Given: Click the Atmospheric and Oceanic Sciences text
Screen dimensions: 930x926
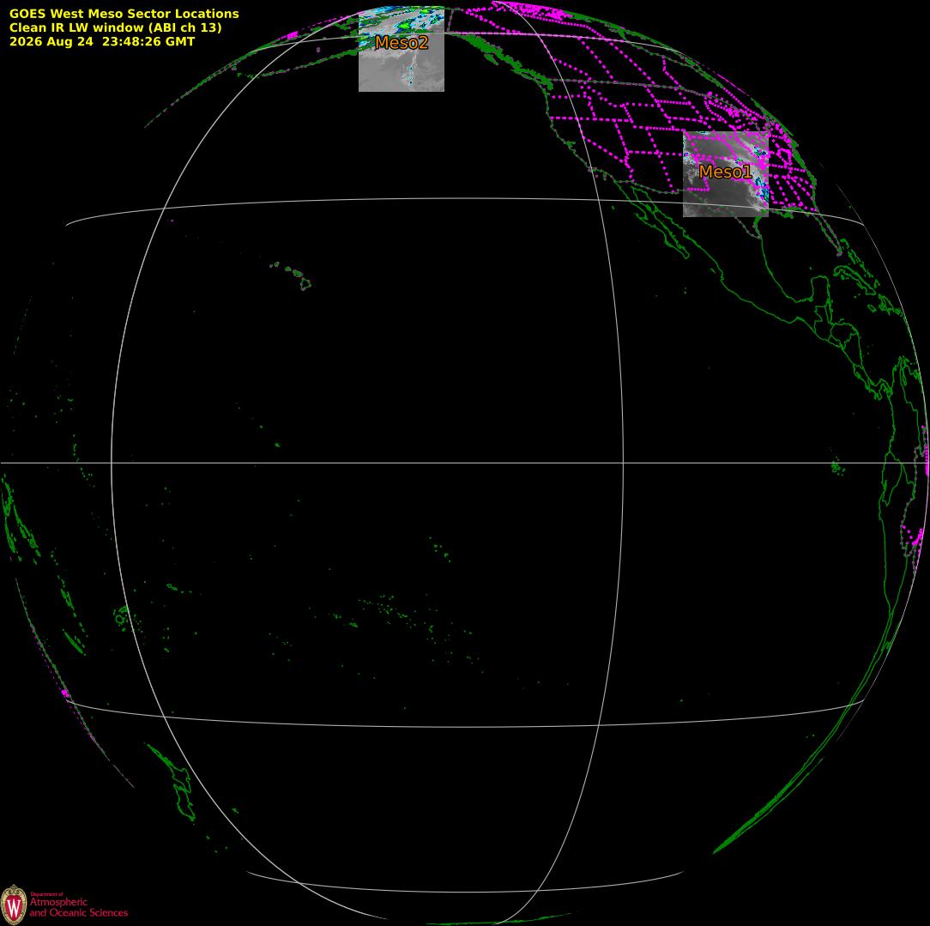Looking at the screenshot, I should coord(78,907).
